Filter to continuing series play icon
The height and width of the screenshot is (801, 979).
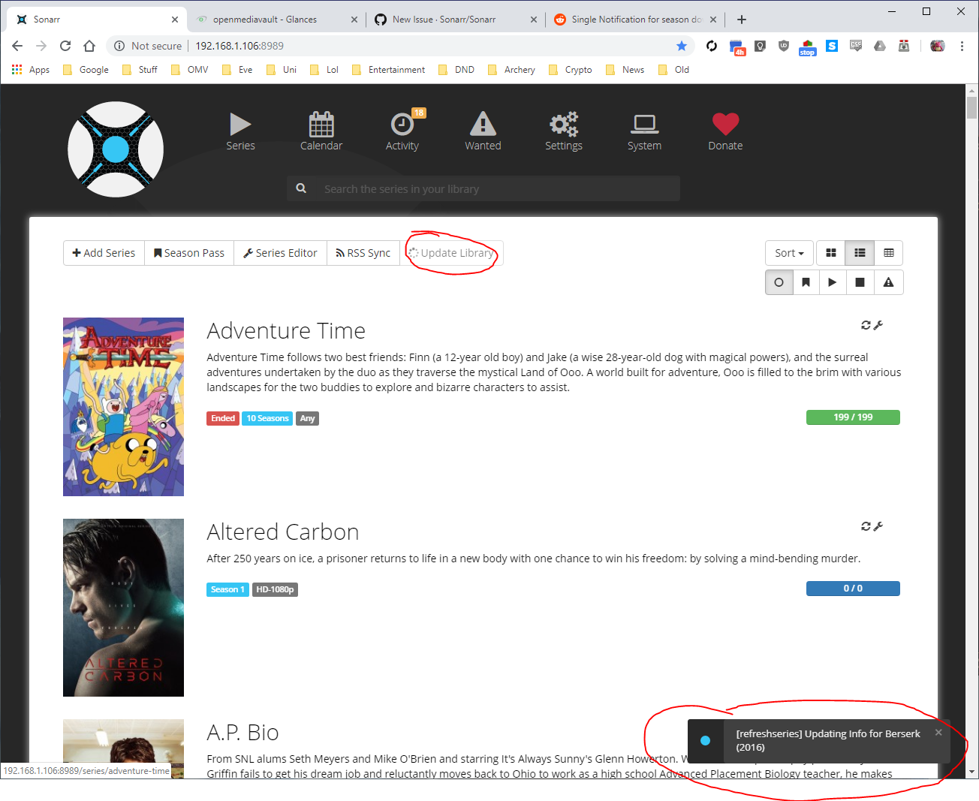pos(833,282)
